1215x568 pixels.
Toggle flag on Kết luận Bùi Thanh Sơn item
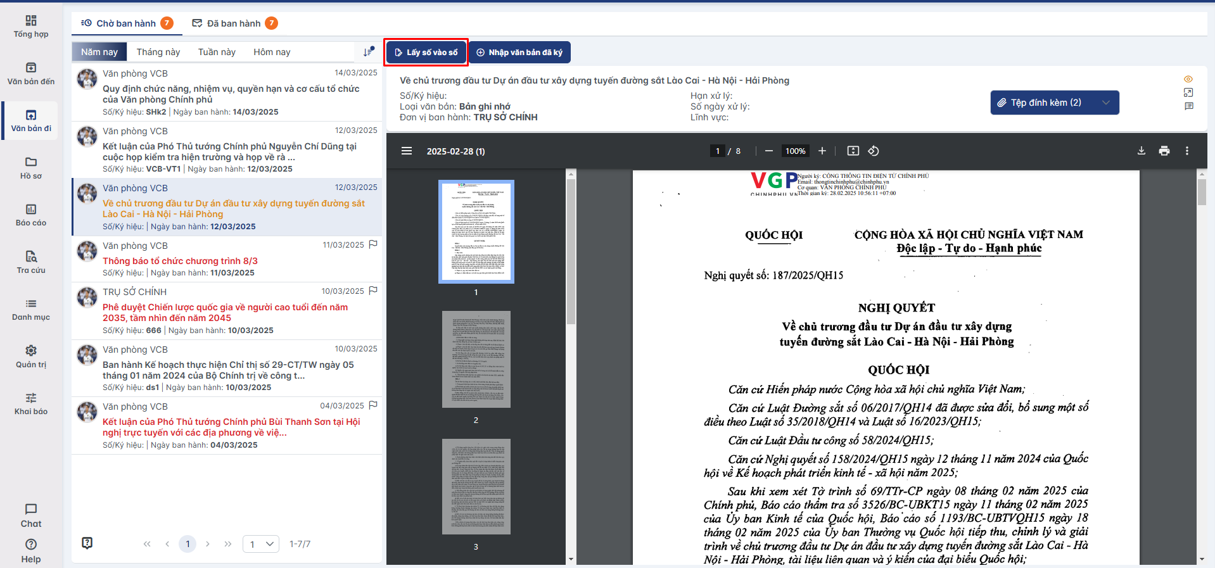(373, 405)
